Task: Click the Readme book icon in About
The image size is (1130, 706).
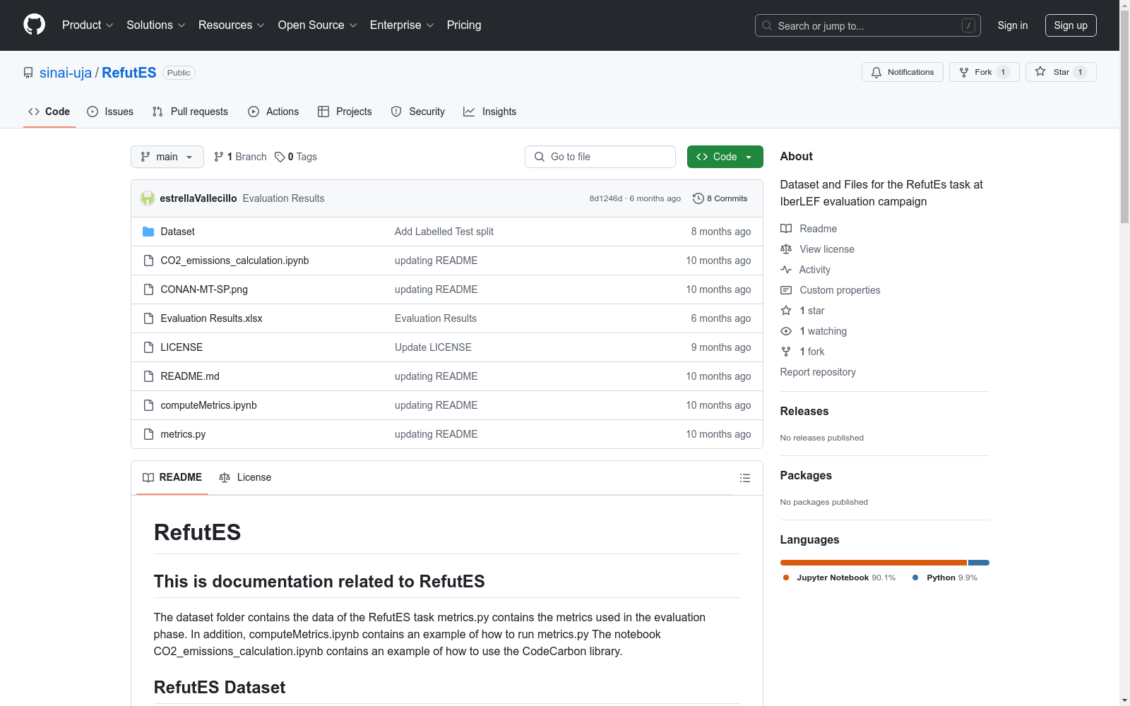Action: click(x=786, y=229)
